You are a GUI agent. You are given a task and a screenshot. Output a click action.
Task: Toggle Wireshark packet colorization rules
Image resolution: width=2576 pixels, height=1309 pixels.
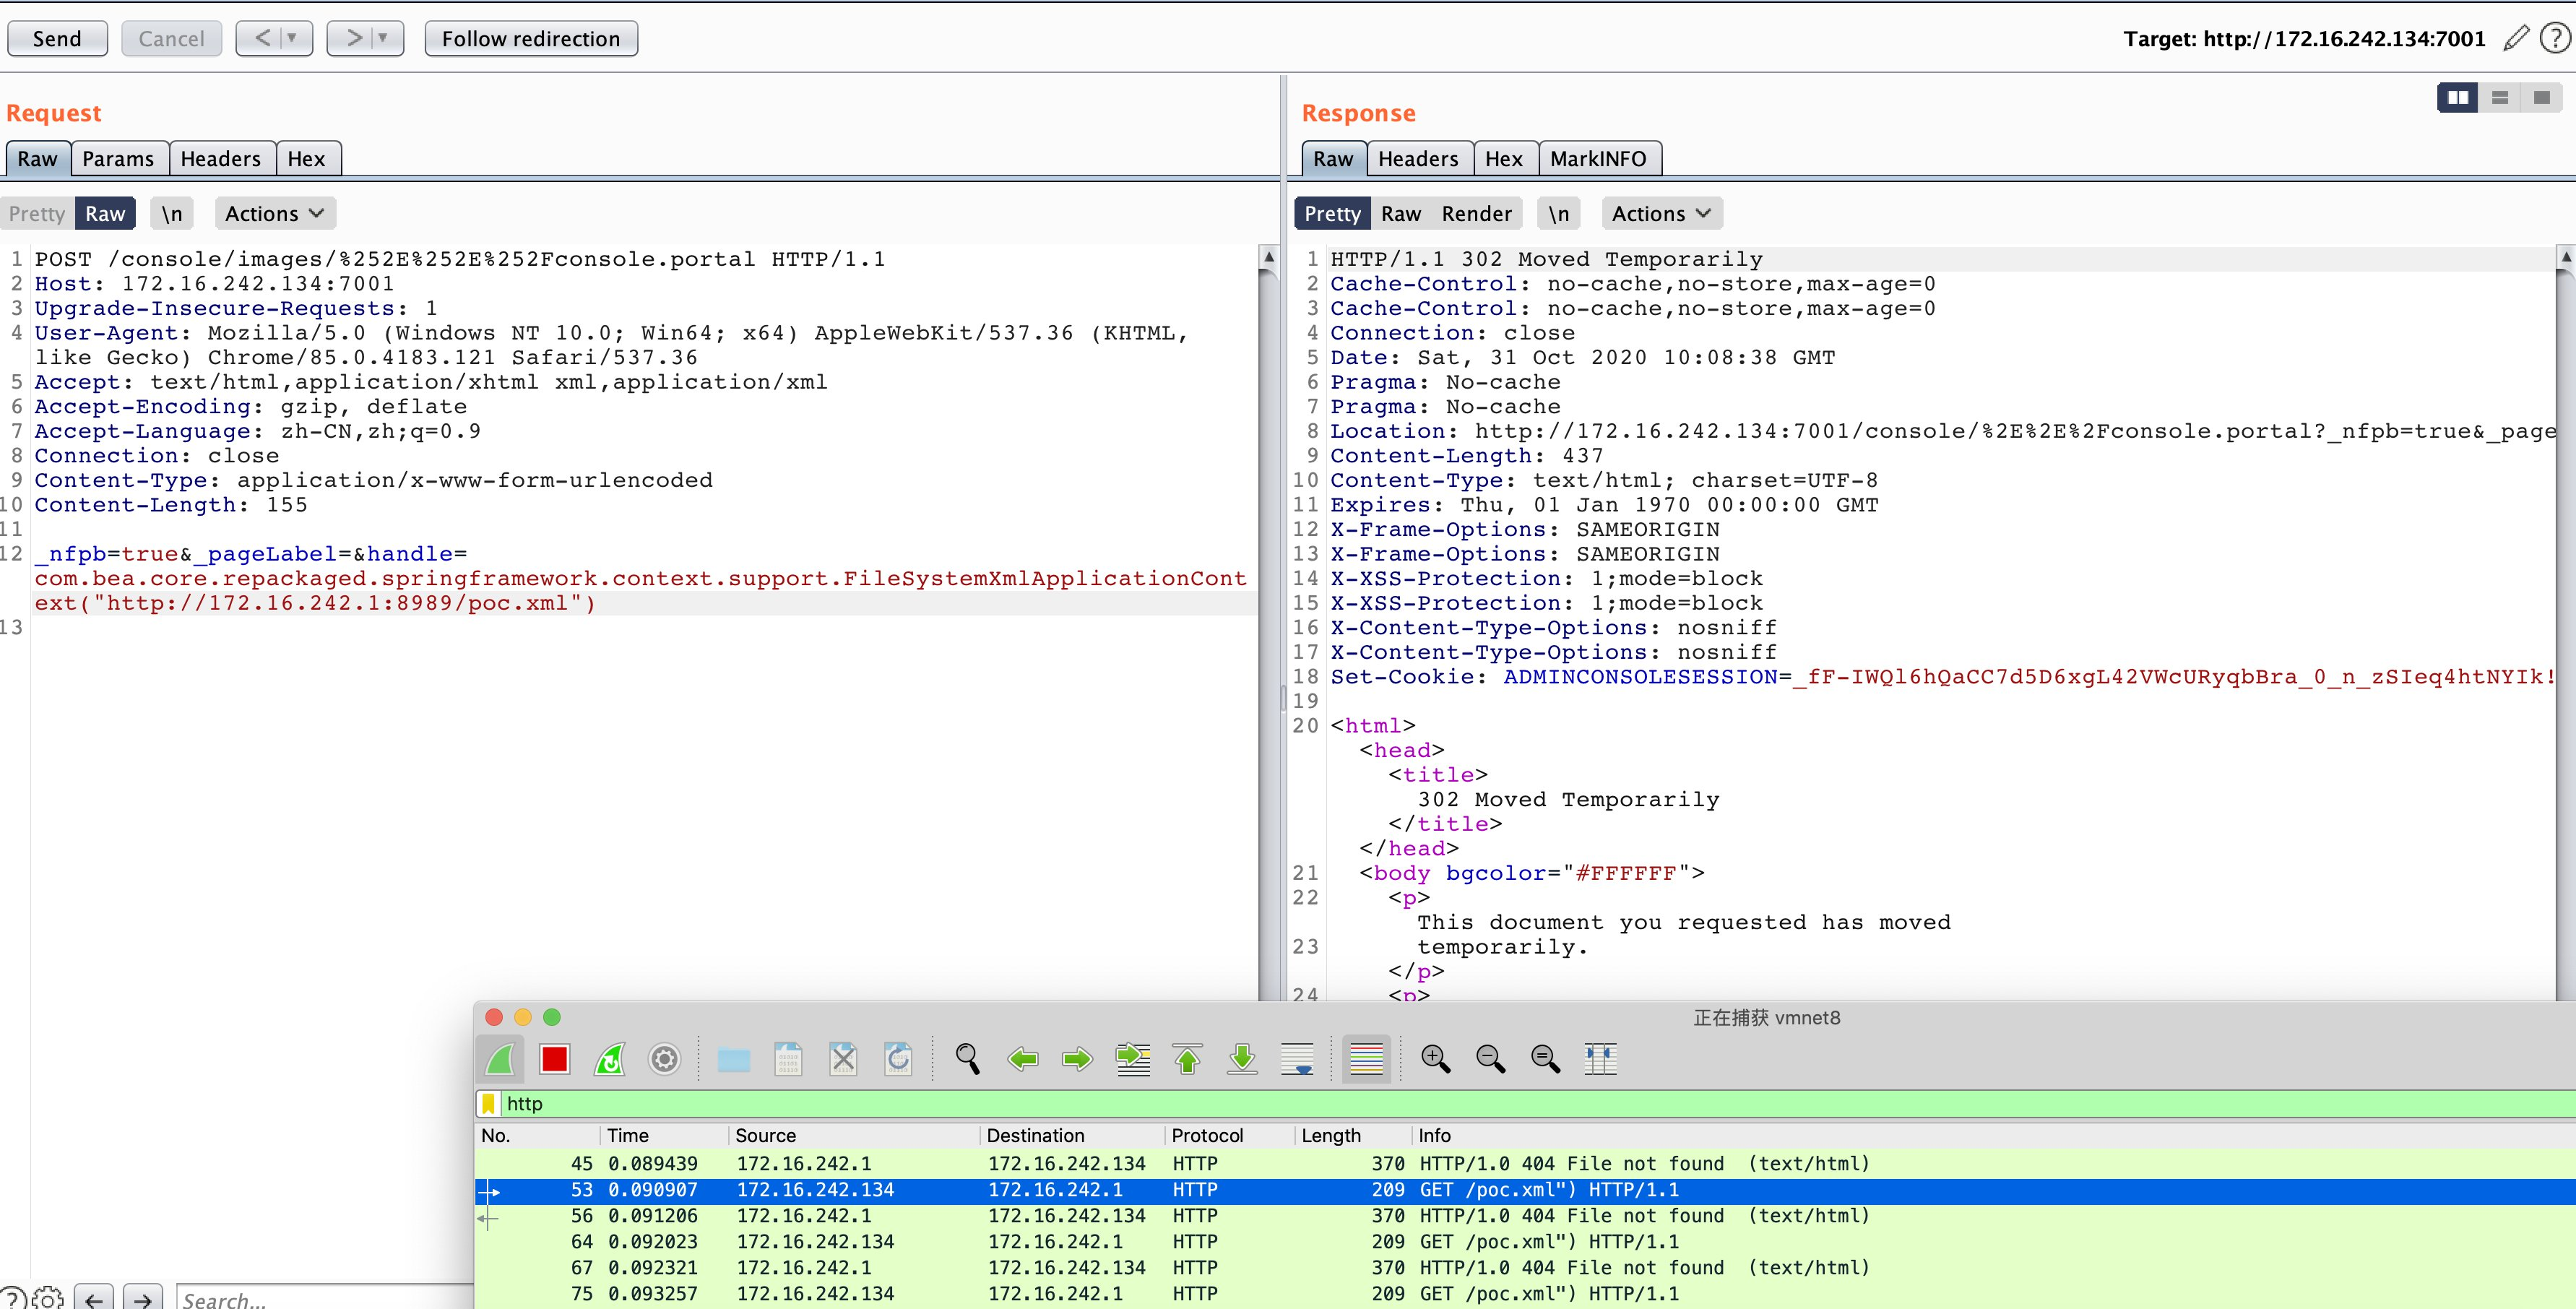(1366, 1058)
